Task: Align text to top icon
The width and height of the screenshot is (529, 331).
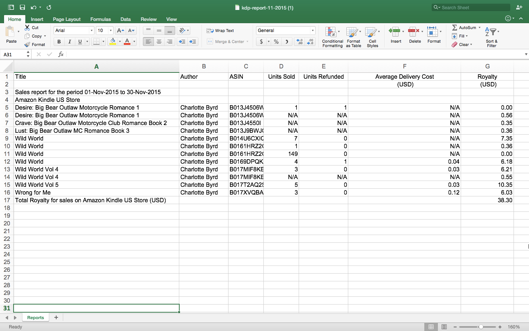Action: click(x=148, y=31)
